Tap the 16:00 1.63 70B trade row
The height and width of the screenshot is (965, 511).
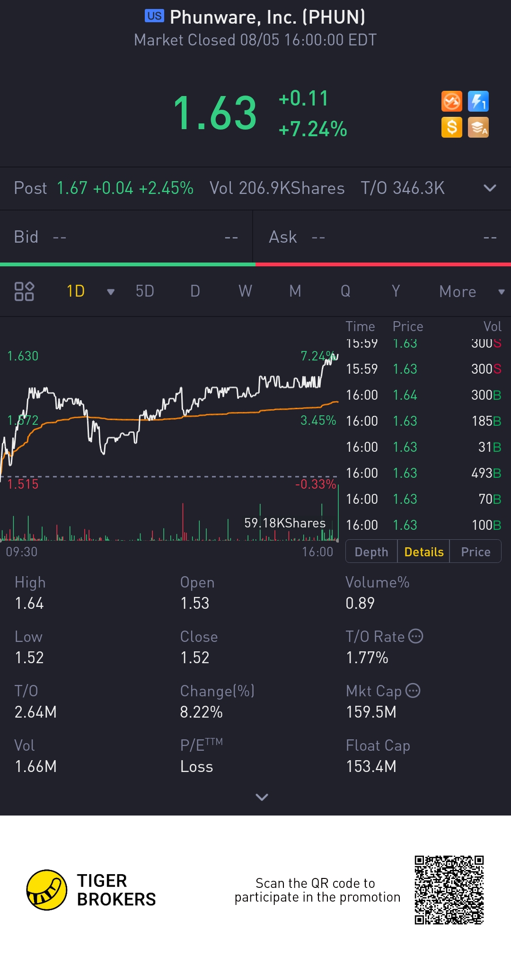(x=423, y=499)
